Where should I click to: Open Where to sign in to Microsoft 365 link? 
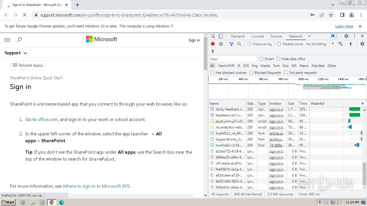[x=96, y=186]
